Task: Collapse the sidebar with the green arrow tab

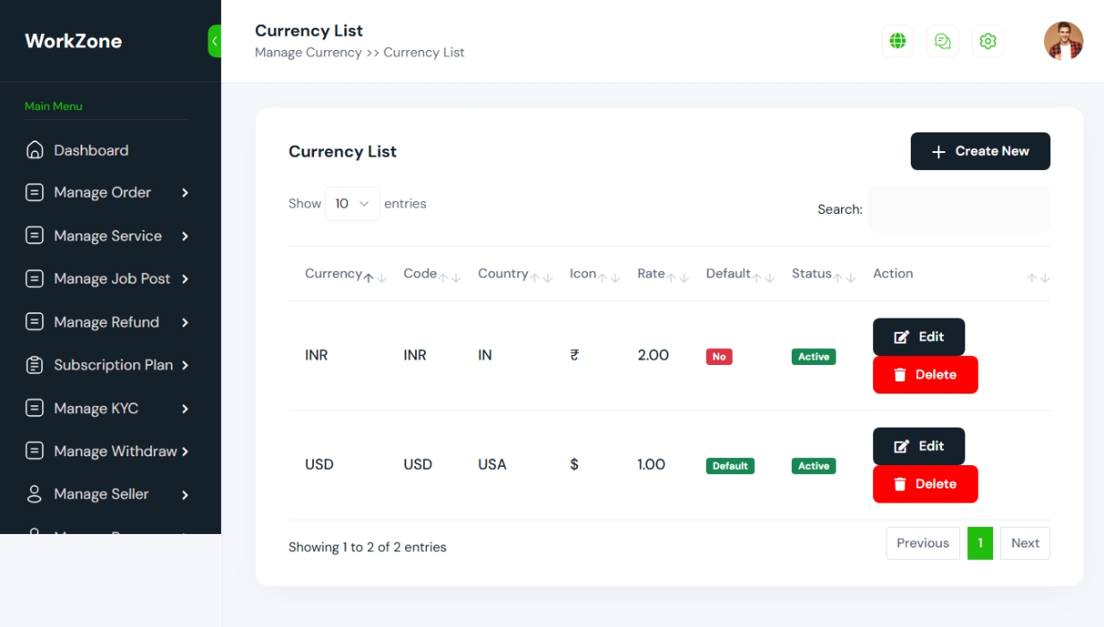Action: 215,41
